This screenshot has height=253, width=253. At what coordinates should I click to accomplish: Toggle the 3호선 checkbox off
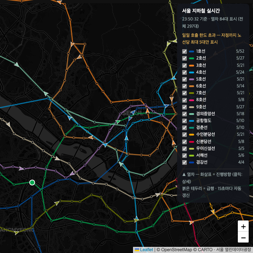tap(184, 65)
